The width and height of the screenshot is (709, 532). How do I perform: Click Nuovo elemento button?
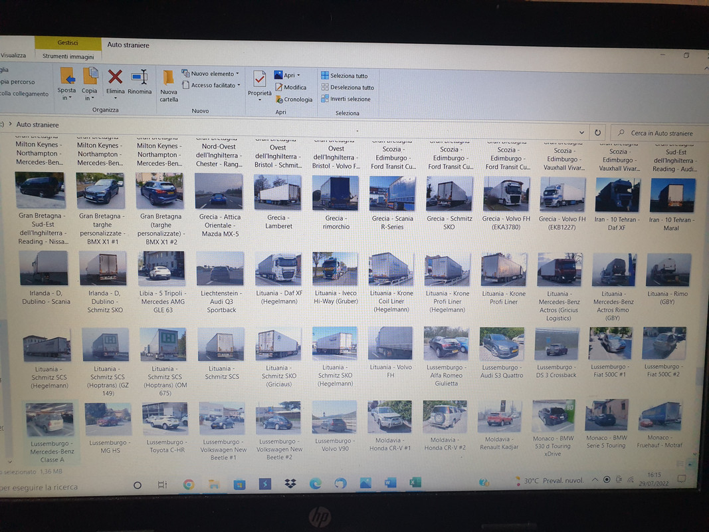pyautogui.click(x=210, y=74)
